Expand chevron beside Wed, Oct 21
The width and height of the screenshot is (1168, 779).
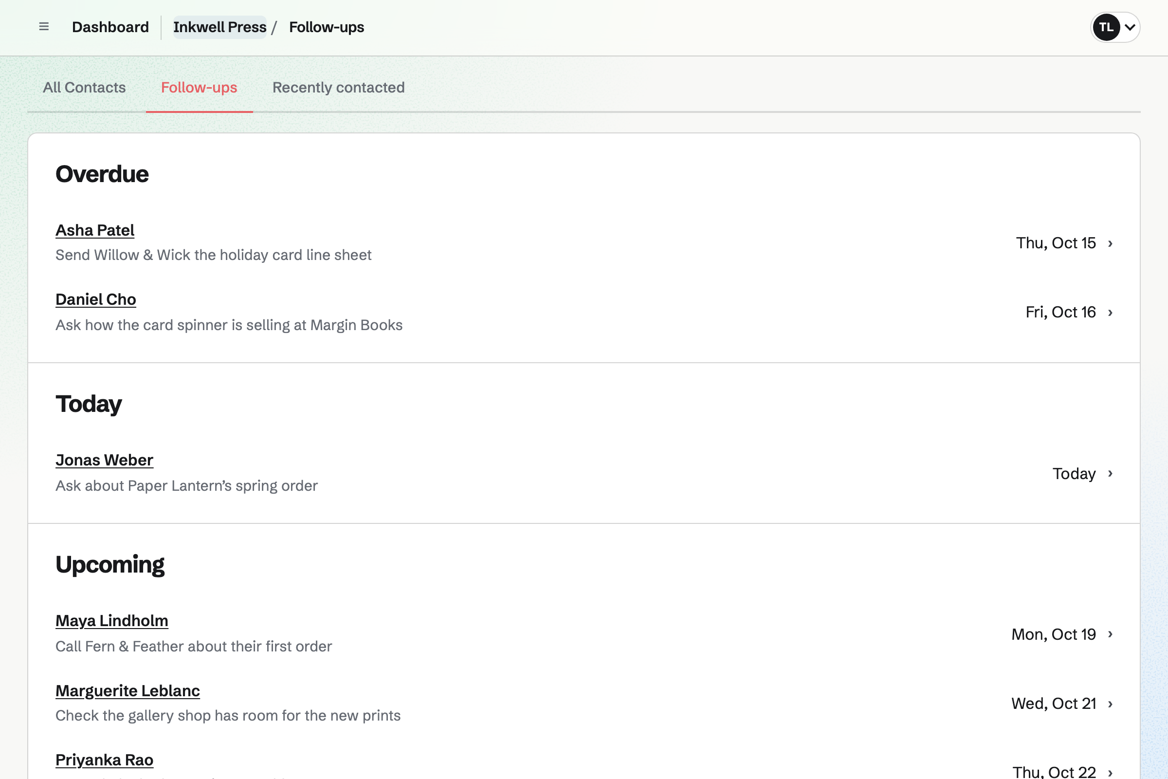click(1111, 704)
